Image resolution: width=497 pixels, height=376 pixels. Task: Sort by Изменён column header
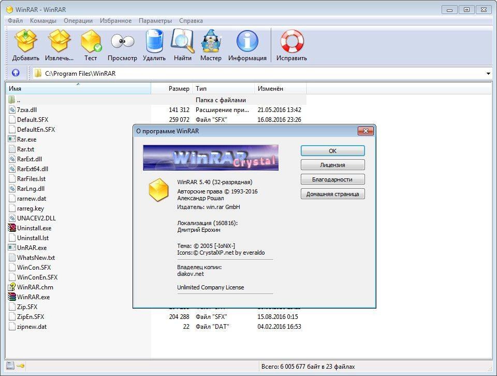[x=281, y=89]
